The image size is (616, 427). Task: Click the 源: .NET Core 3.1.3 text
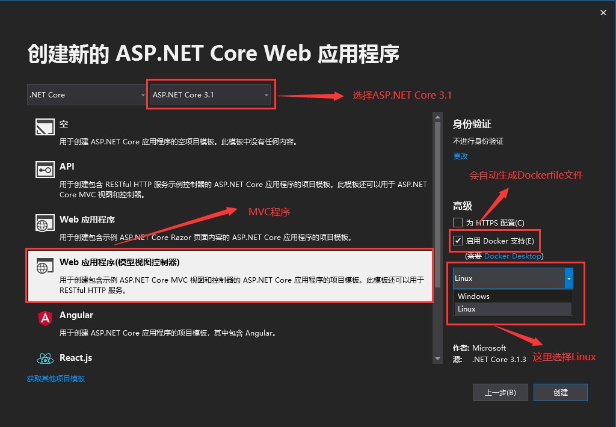490,360
